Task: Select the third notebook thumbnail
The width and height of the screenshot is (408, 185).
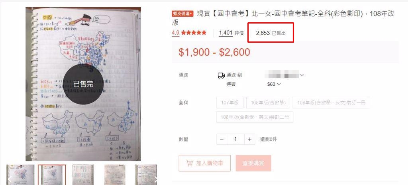Action: (83, 175)
